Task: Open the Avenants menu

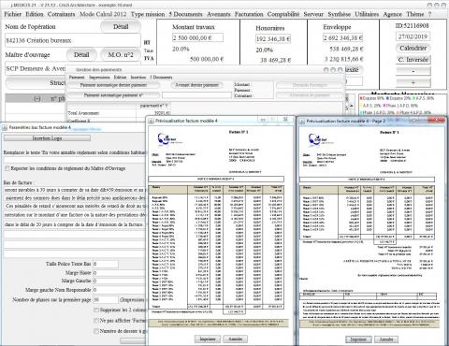Action: [x=219, y=14]
